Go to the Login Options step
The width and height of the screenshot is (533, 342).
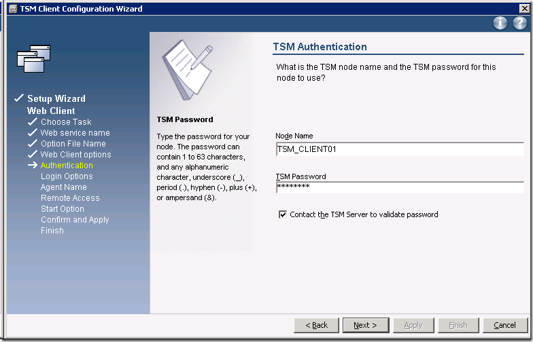click(67, 176)
